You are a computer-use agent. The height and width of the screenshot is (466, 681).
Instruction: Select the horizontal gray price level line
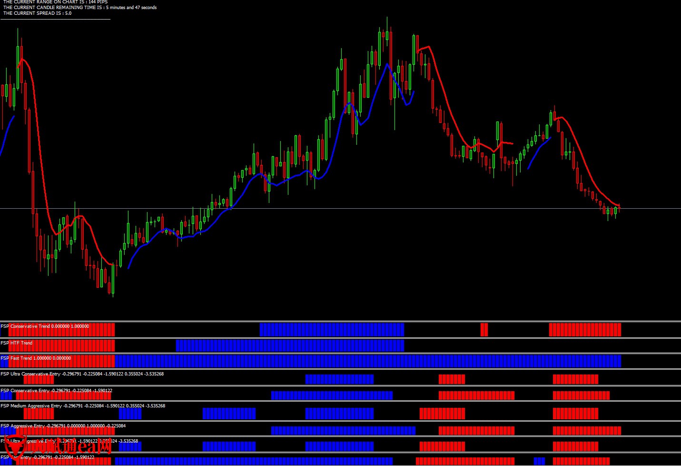tap(333, 209)
